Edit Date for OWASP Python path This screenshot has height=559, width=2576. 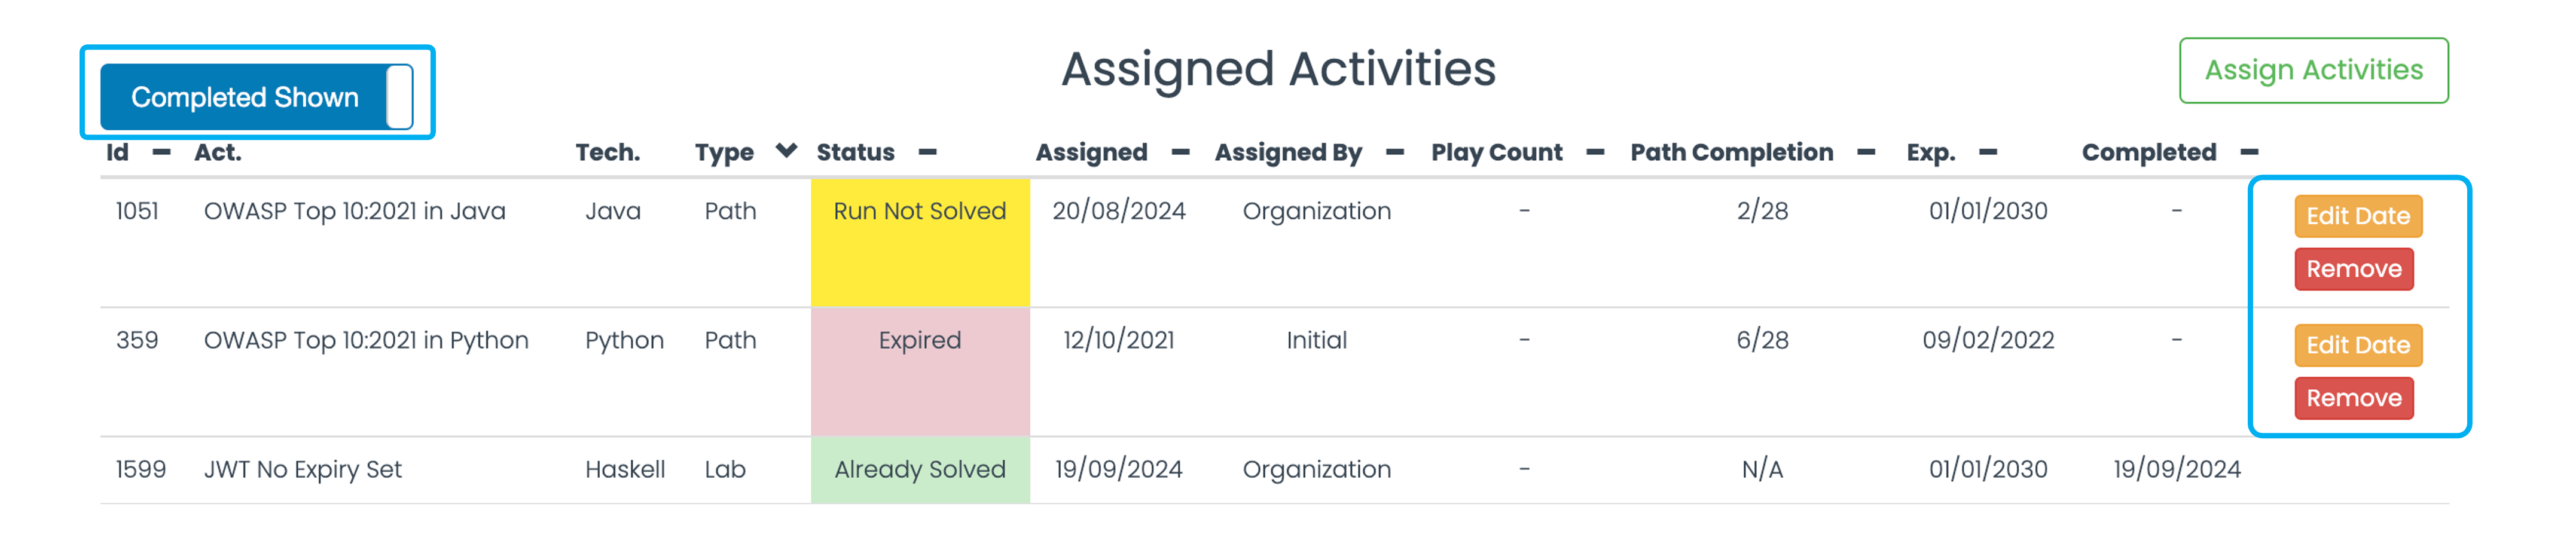2357,345
